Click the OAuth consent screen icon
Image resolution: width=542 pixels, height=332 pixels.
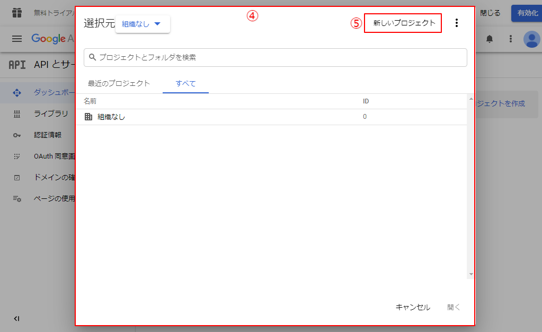coord(17,156)
